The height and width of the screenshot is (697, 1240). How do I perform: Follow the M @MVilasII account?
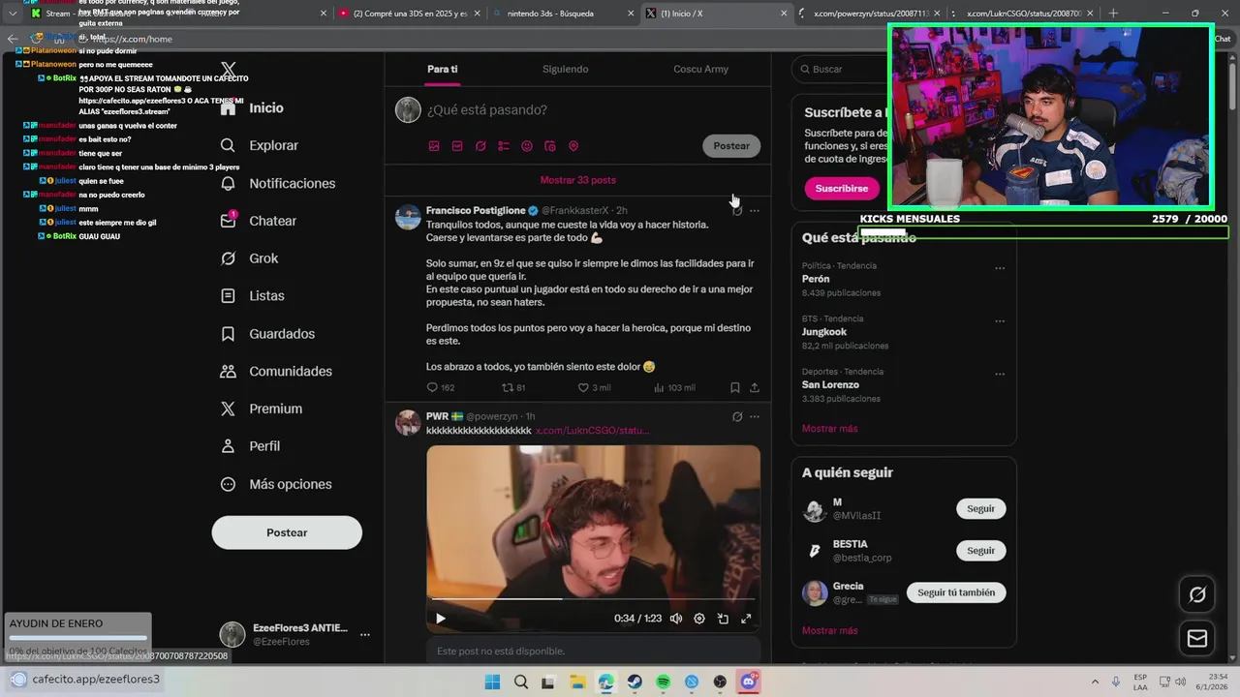click(x=980, y=508)
